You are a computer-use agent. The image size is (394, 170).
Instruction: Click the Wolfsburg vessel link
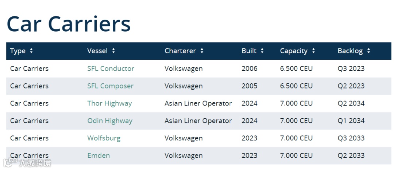(x=104, y=138)
